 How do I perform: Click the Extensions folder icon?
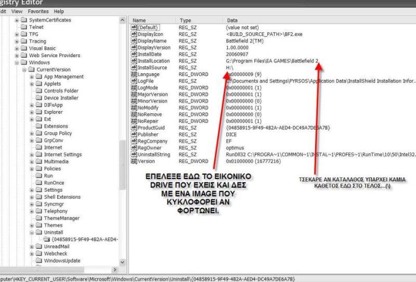pyautogui.click(x=38, y=126)
